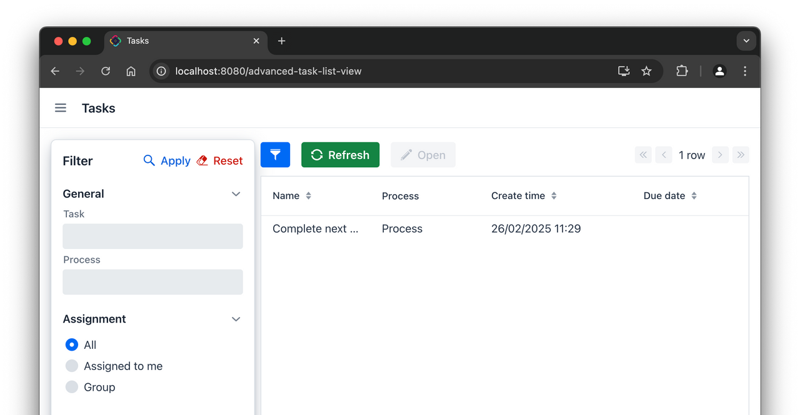Click the magnifier Apply filter icon
800x415 pixels.
[149, 160]
